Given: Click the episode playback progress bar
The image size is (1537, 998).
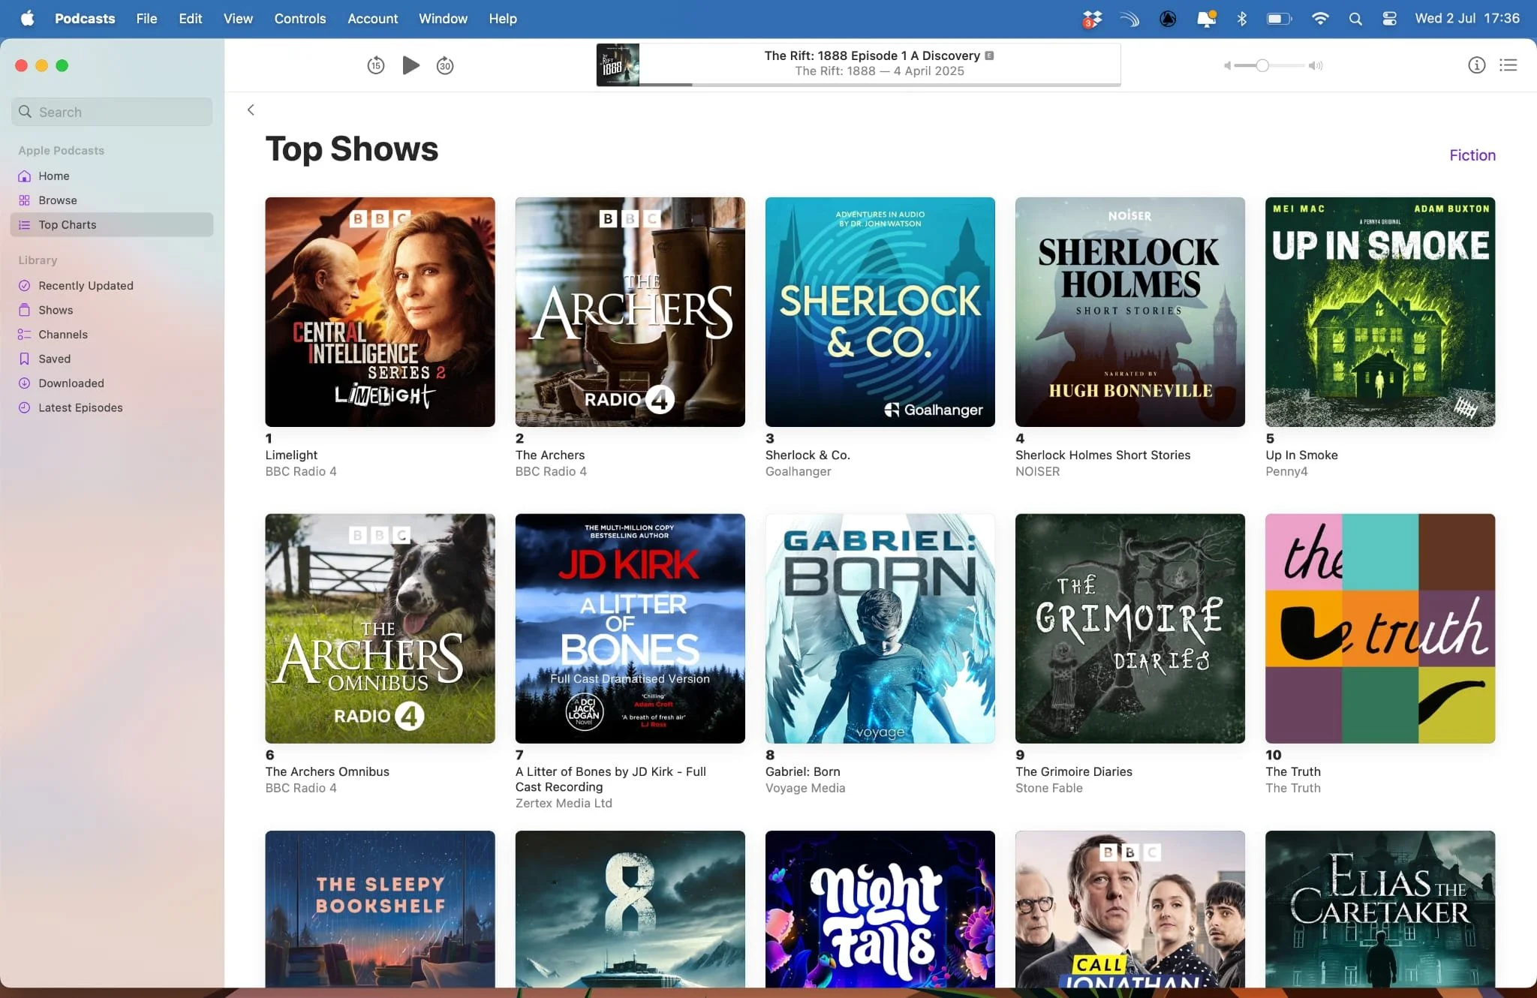Looking at the screenshot, I should click(x=880, y=84).
